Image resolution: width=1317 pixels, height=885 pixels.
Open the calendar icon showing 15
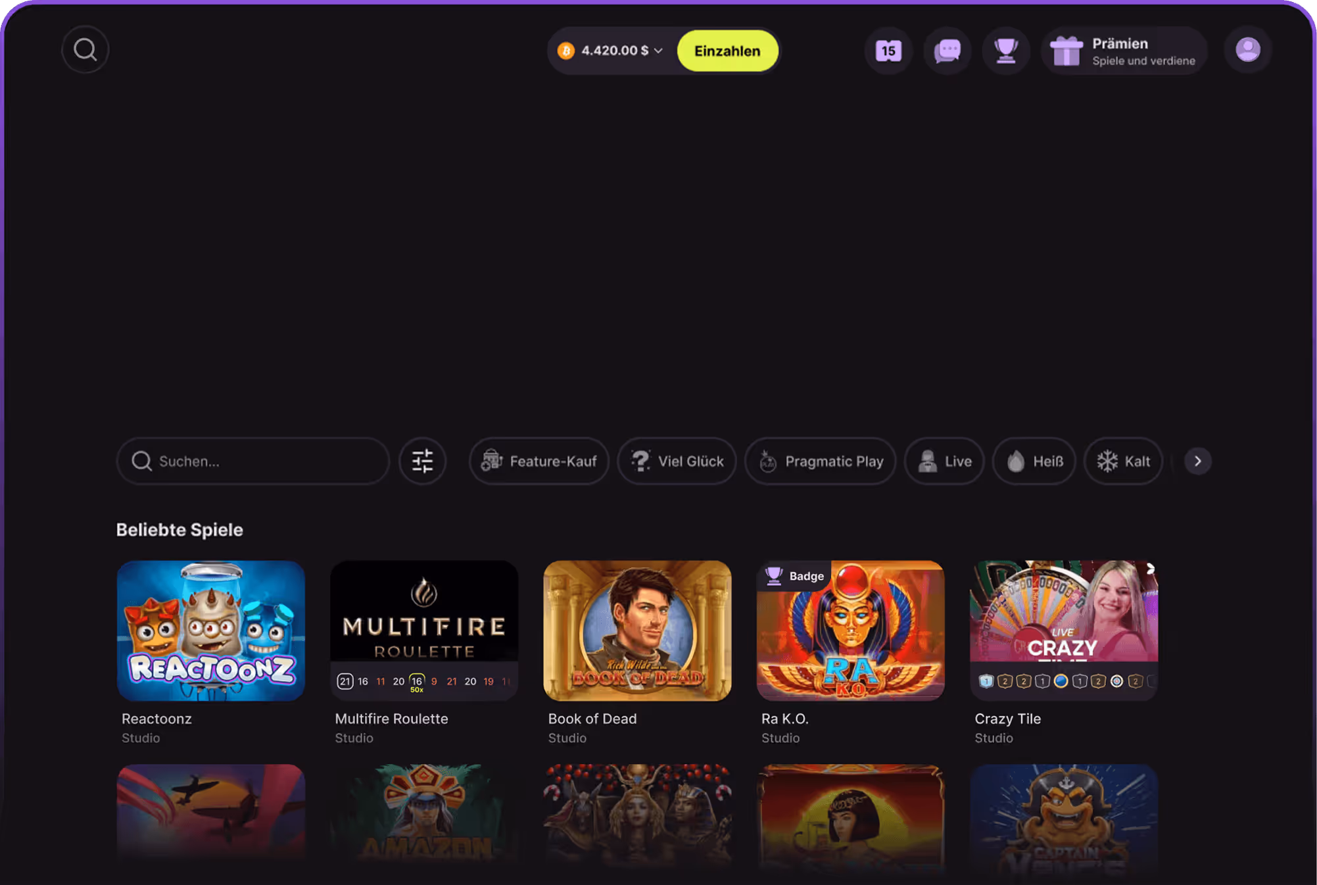pos(888,50)
